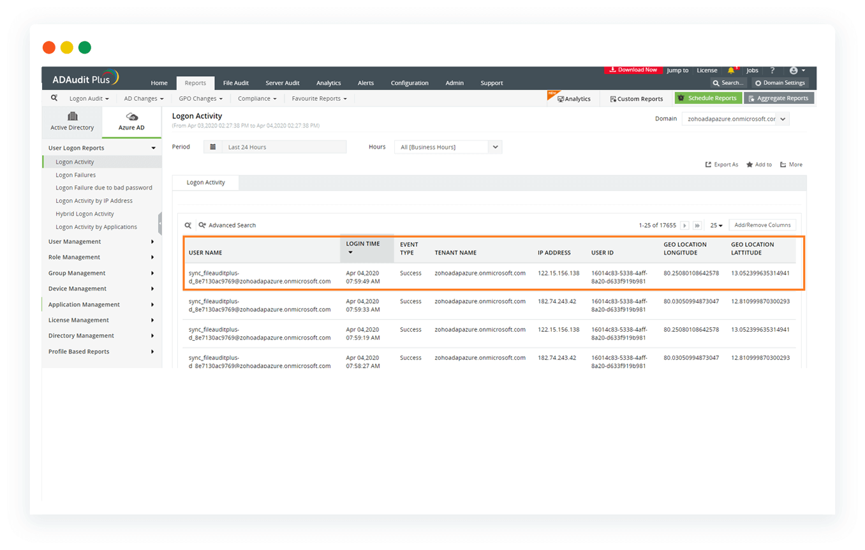Screen dimensions: 865x550
Task: Switch to the File Audit tab
Action: pyautogui.click(x=236, y=83)
